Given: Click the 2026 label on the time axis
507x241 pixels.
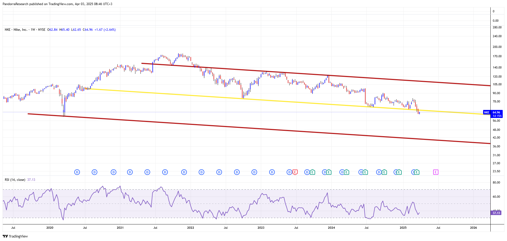Looking at the screenshot, I should click(473, 228).
